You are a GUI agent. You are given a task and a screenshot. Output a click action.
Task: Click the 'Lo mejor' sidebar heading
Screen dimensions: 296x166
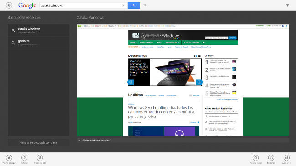click(209, 56)
